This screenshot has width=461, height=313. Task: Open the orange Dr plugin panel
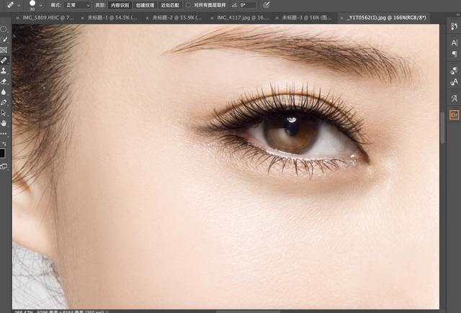click(x=455, y=115)
